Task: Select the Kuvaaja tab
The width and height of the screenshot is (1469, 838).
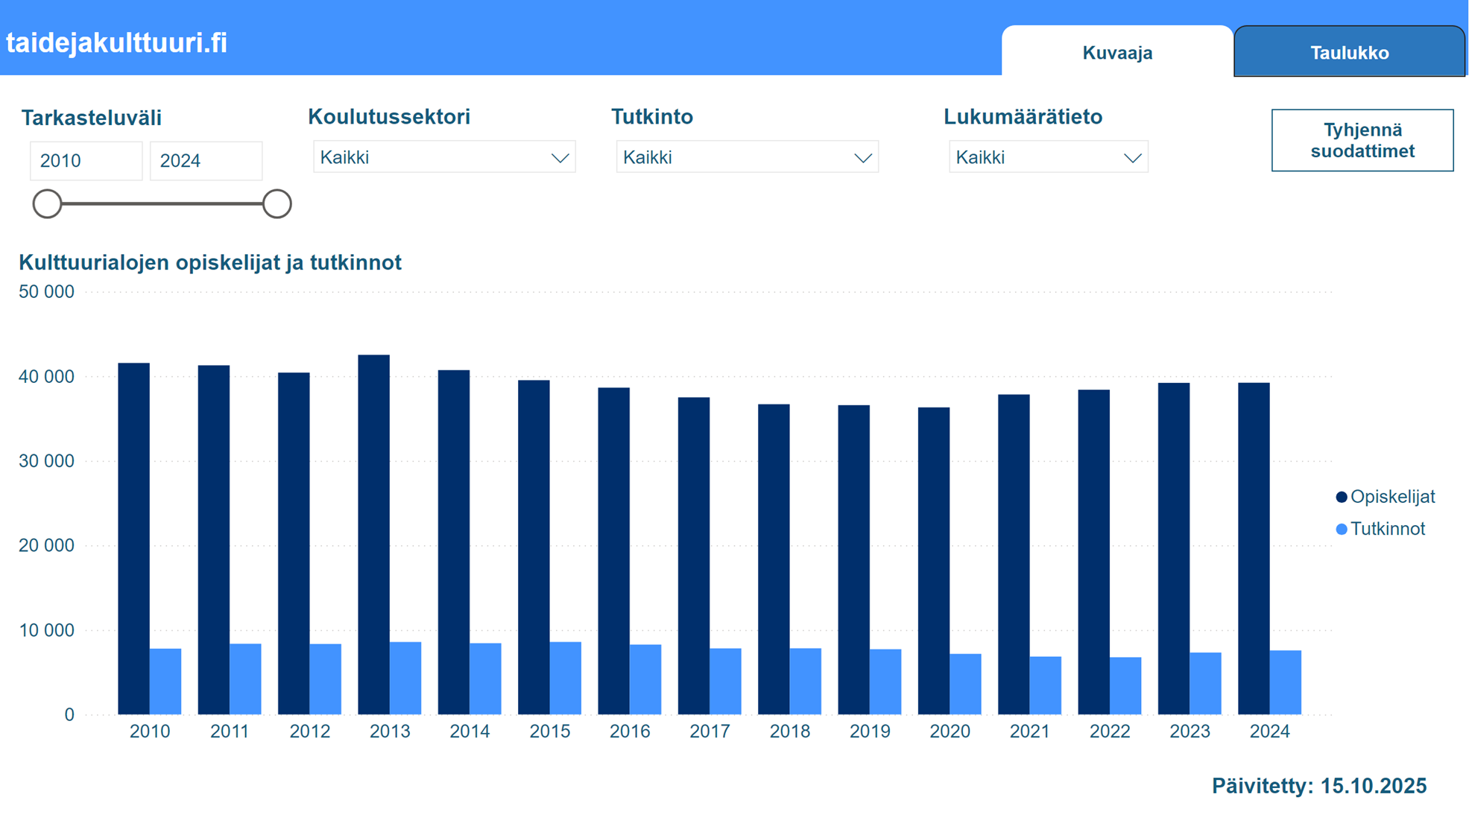Action: pos(1116,52)
